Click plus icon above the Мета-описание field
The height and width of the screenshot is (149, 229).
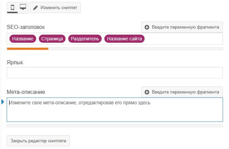pos(147,92)
